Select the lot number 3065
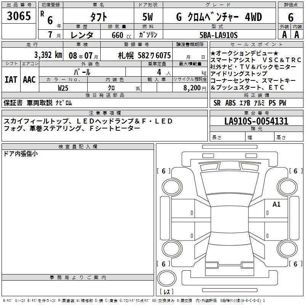The width and height of the screenshot is (305, 305). [19, 16]
